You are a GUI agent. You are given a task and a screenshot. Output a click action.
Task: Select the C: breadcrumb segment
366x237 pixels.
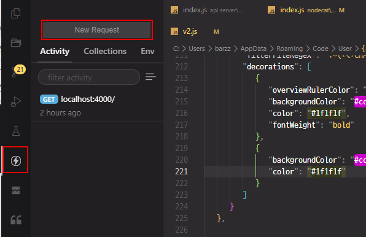[176, 49]
